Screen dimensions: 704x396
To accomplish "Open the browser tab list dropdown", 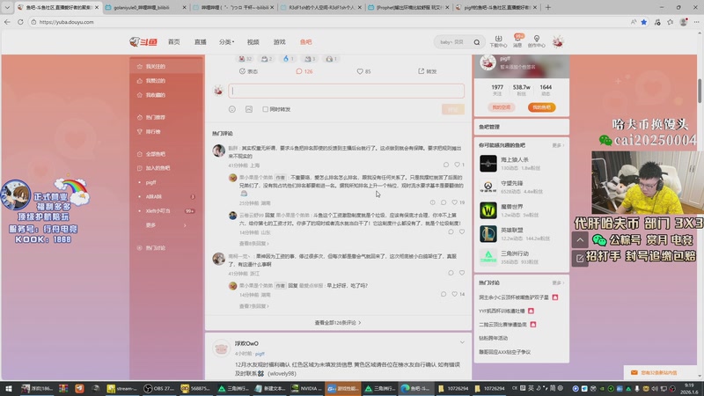I will (x=7, y=7).
